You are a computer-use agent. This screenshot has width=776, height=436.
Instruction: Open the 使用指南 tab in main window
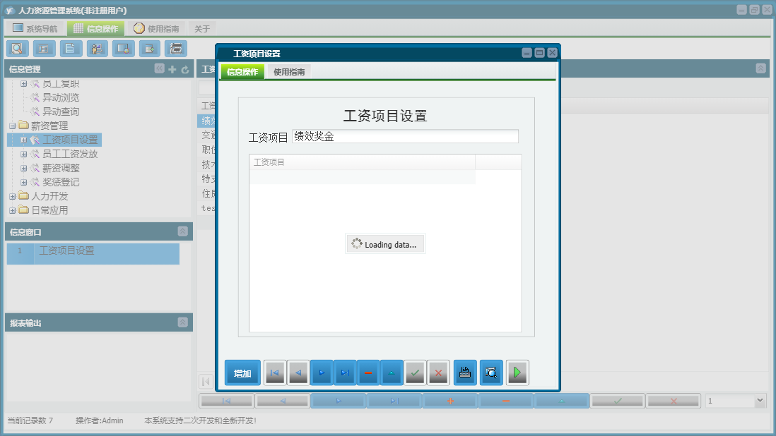pyautogui.click(x=156, y=29)
